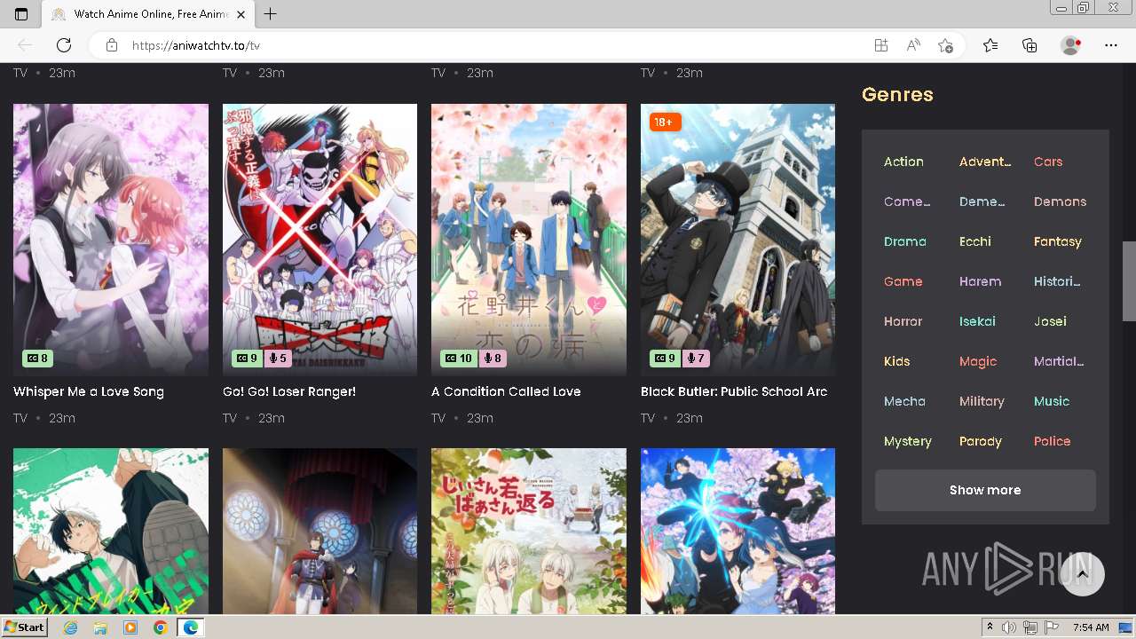The image size is (1136, 639).
Task: Select Mystery genre
Action: tap(908, 441)
